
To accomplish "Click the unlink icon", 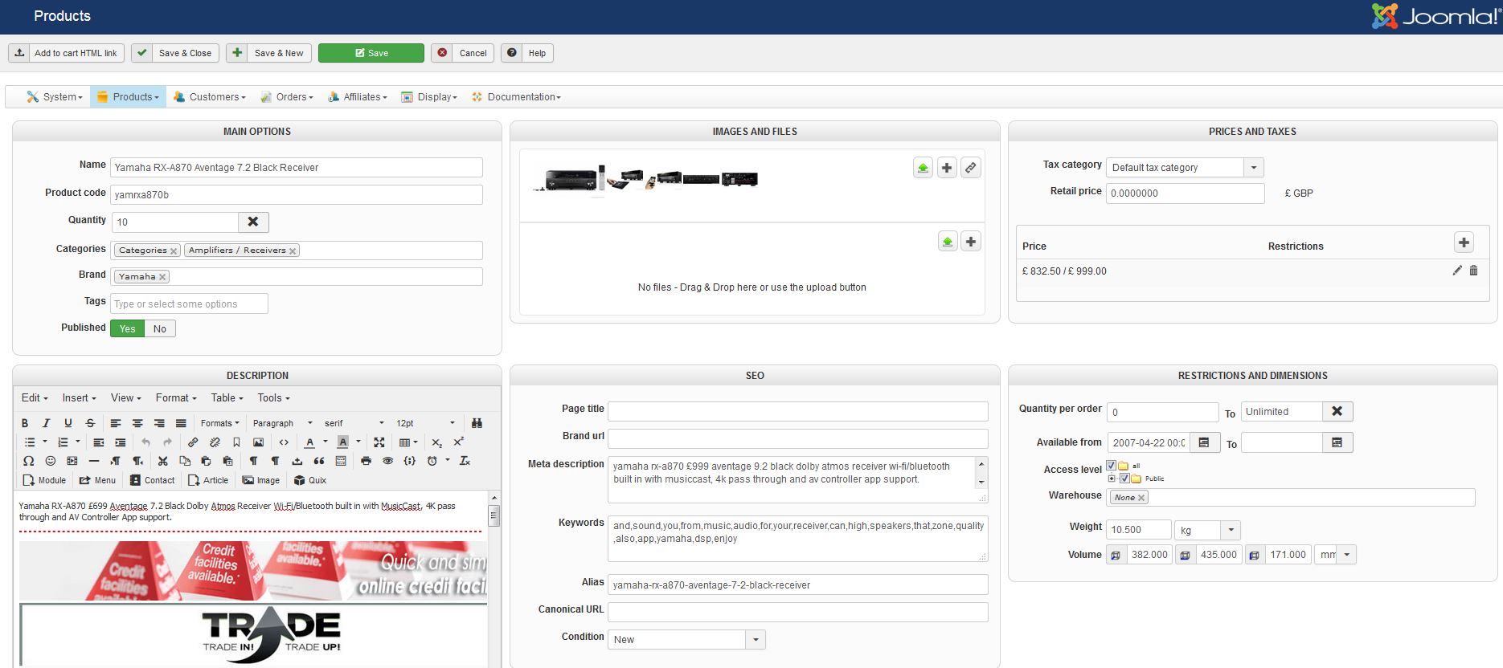I will tap(215, 442).
